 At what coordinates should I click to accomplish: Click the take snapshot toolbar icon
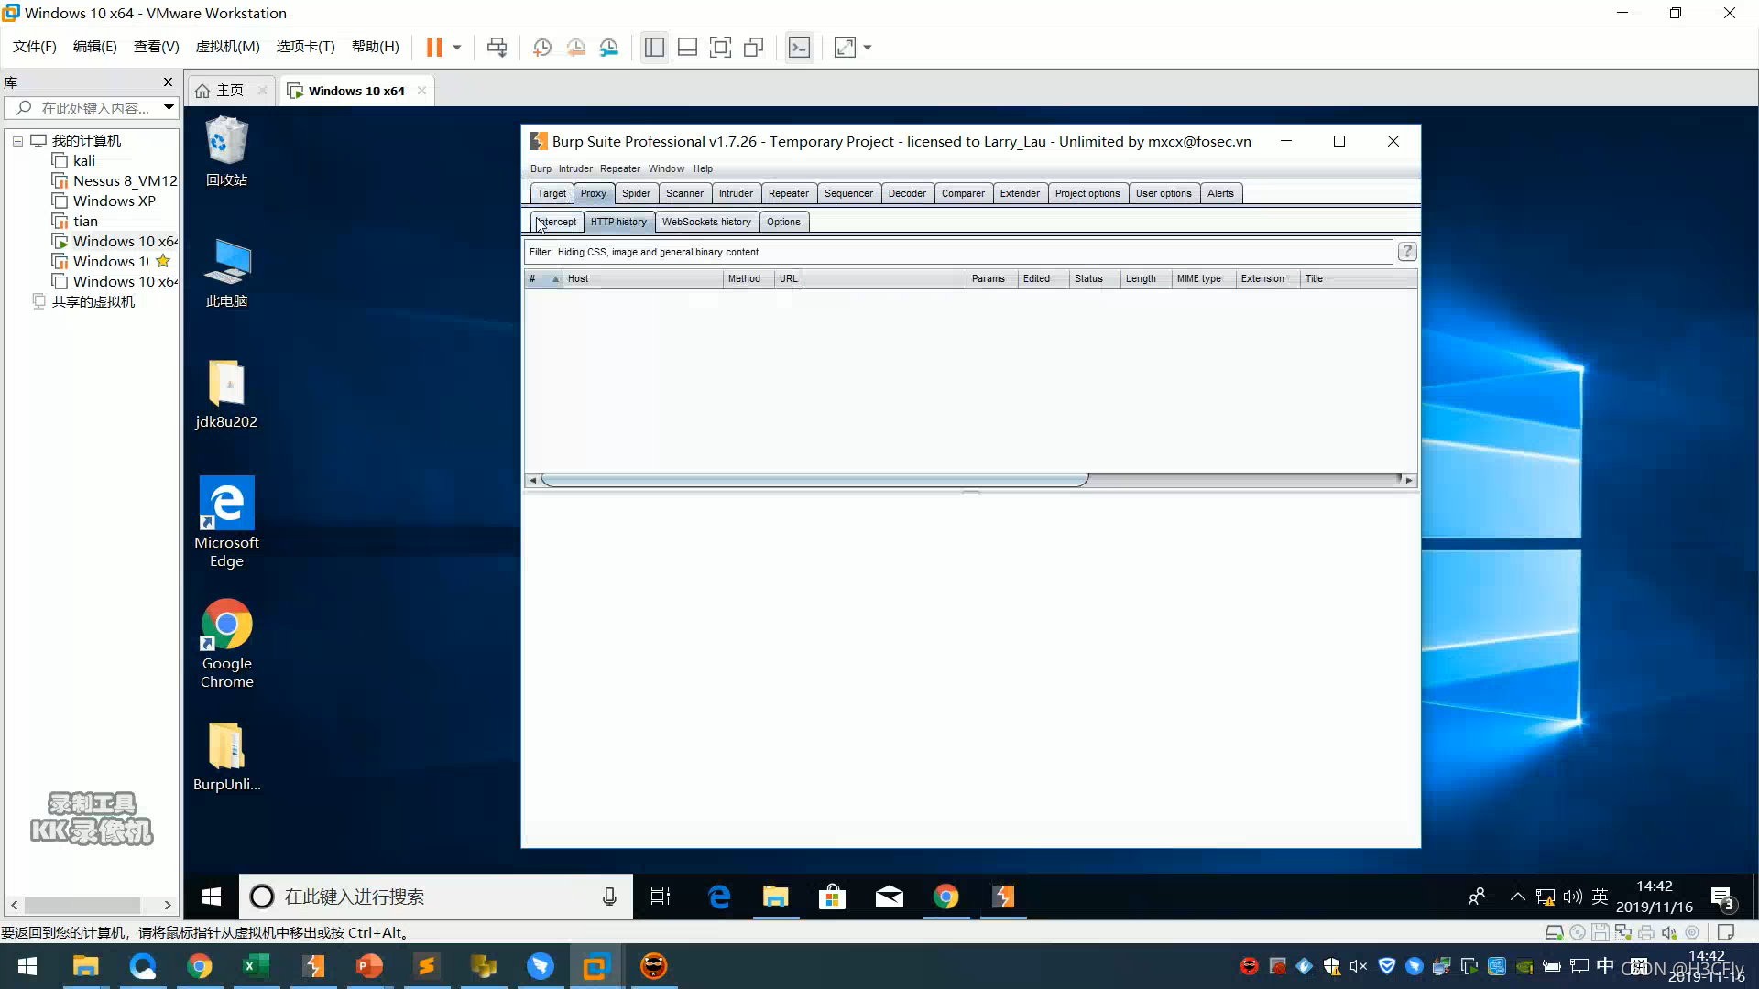pyautogui.click(x=542, y=48)
